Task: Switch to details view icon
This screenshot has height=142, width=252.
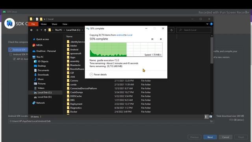Action: click(x=206, y=117)
